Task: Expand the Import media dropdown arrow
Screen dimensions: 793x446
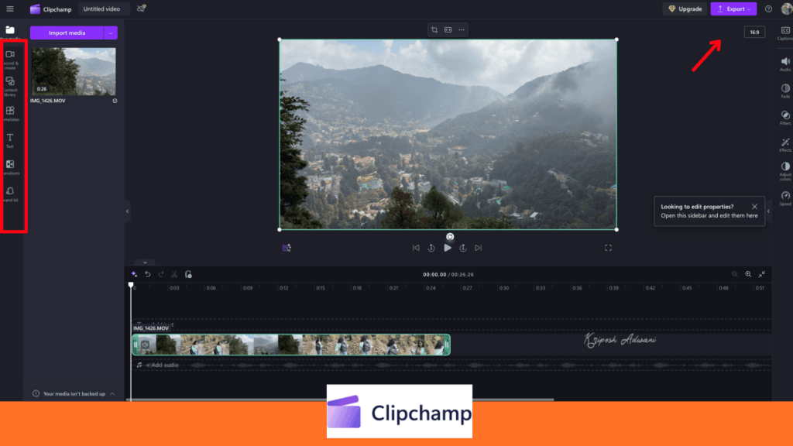Action: pyautogui.click(x=108, y=33)
